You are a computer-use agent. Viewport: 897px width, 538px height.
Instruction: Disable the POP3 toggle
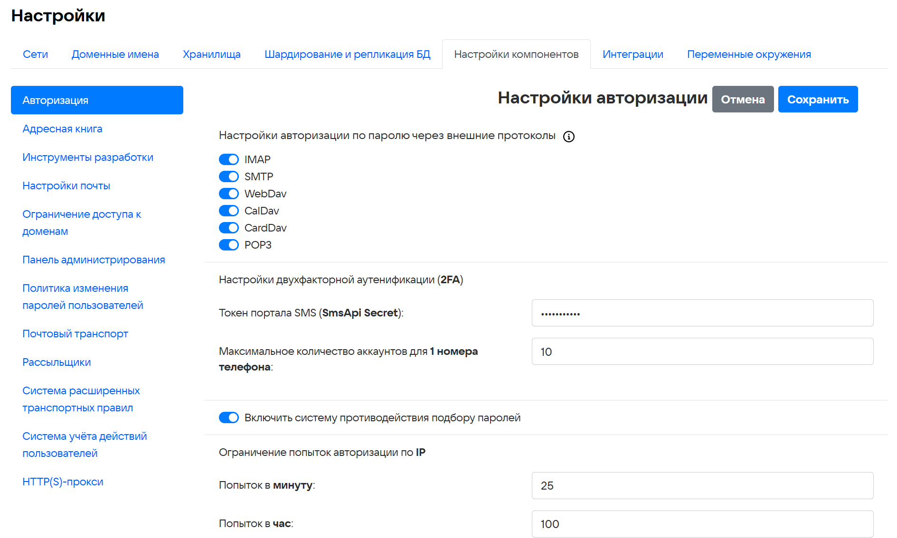tap(229, 245)
